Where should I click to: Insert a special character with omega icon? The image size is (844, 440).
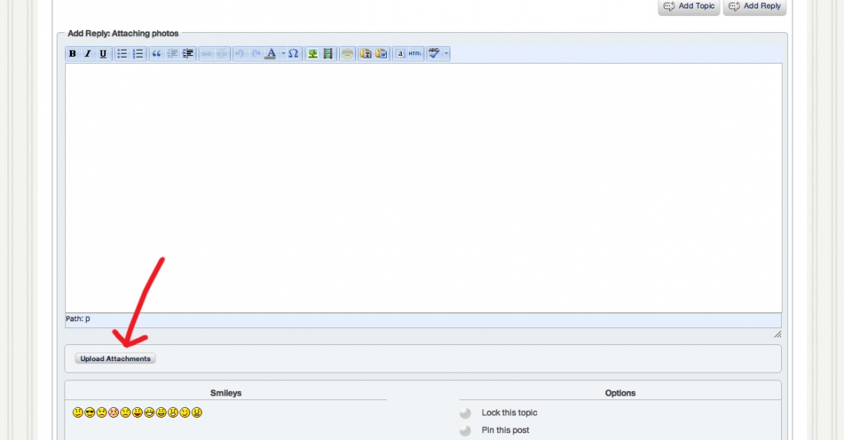(293, 54)
